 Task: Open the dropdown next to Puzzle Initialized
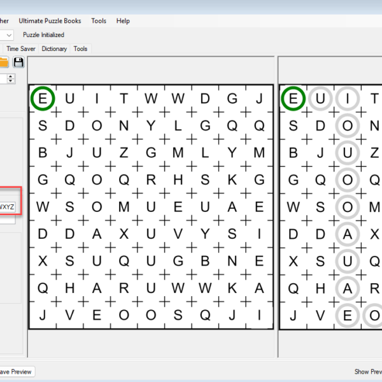click(x=8, y=35)
